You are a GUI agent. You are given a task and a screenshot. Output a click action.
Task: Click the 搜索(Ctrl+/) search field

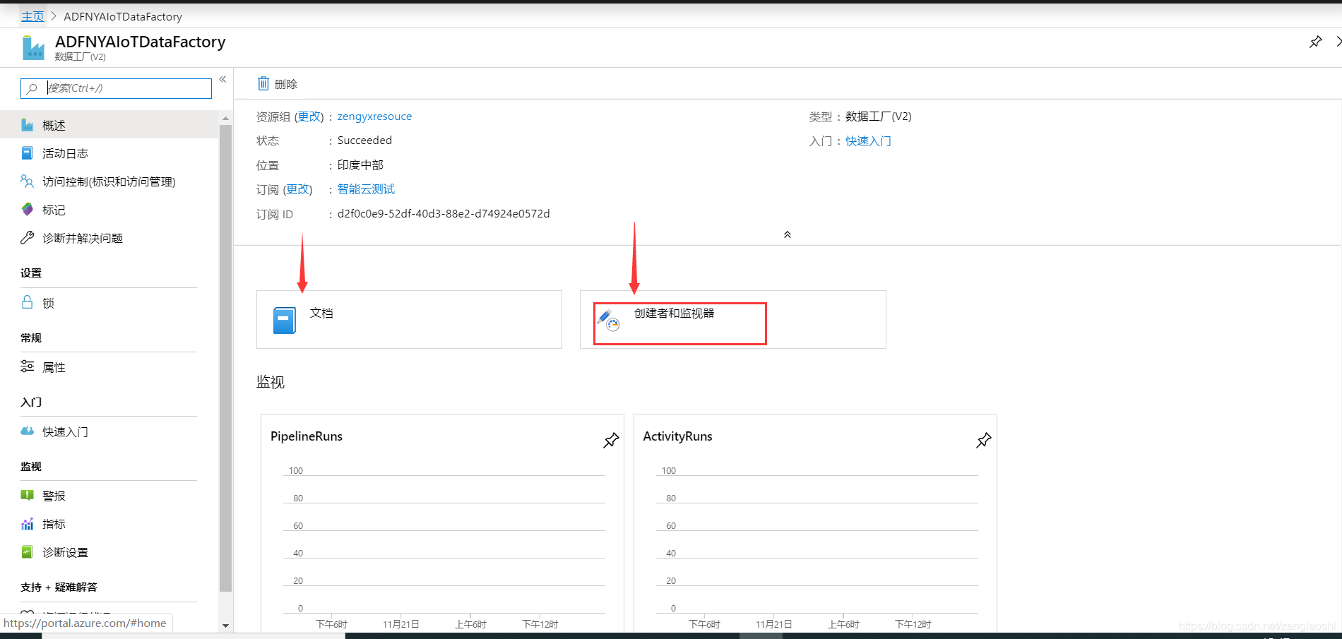[x=116, y=88]
